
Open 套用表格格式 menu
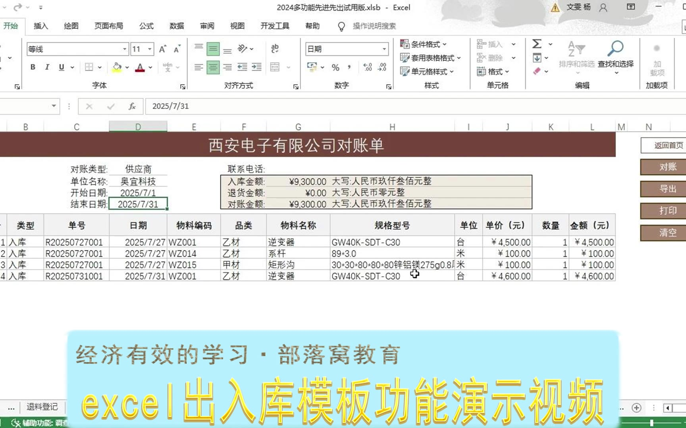click(431, 58)
